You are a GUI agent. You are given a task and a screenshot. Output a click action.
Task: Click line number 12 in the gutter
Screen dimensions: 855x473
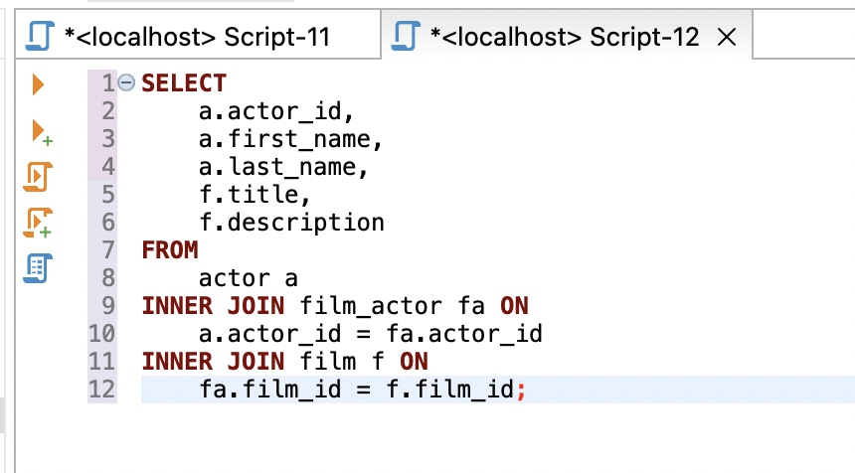point(102,389)
